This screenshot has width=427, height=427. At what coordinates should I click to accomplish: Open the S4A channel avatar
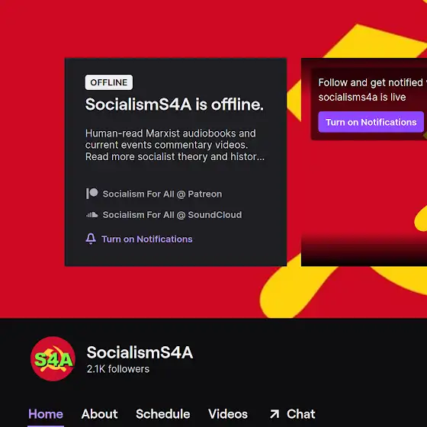(x=53, y=359)
